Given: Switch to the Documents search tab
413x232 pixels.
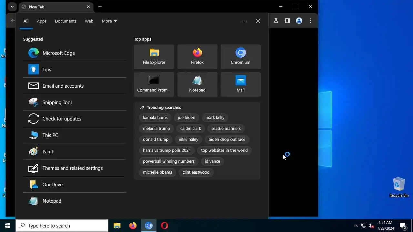Looking at the screenshot, I should (65, 21).
